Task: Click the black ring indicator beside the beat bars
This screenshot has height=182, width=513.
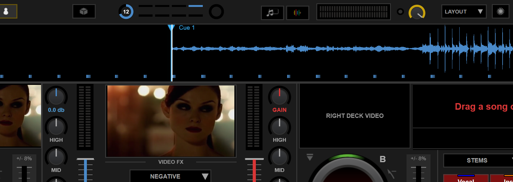Action: point(216,12)
